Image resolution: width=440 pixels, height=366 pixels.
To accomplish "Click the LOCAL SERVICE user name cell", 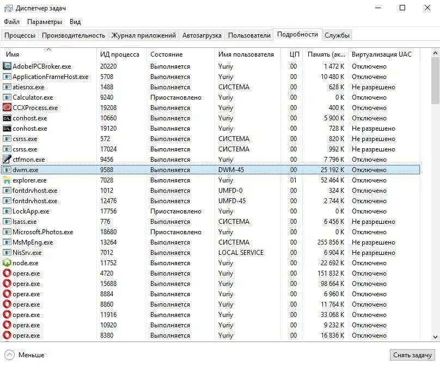I will point(241,252).
